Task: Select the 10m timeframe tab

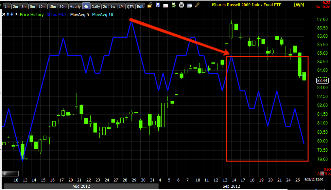Action: click(42, 7)
